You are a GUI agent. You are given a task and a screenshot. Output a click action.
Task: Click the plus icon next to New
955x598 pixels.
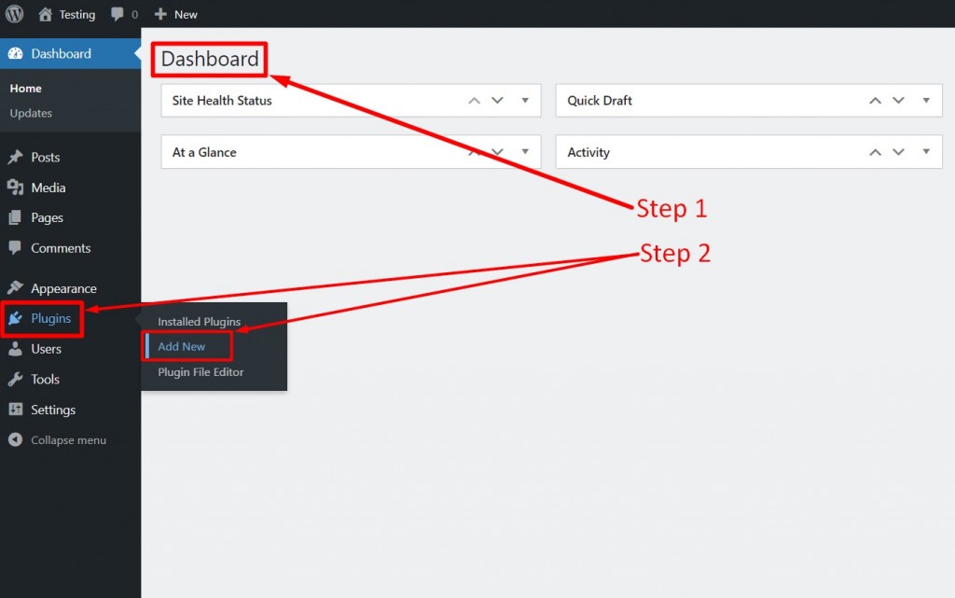pos(160,14)
